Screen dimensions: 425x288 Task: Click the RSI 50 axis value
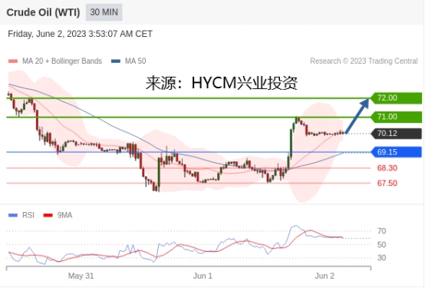[381, 245]
